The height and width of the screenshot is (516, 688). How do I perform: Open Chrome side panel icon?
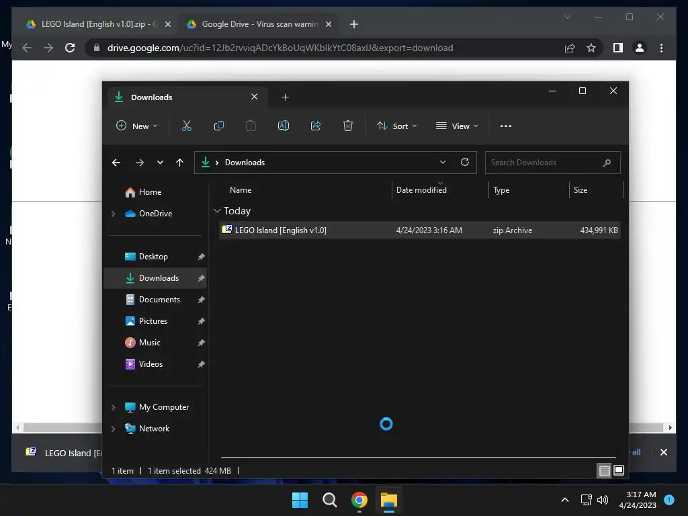(x=618, y=48)
